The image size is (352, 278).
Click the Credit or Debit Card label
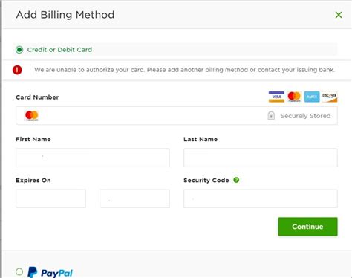pyautogui.click(x=59, y=50)
